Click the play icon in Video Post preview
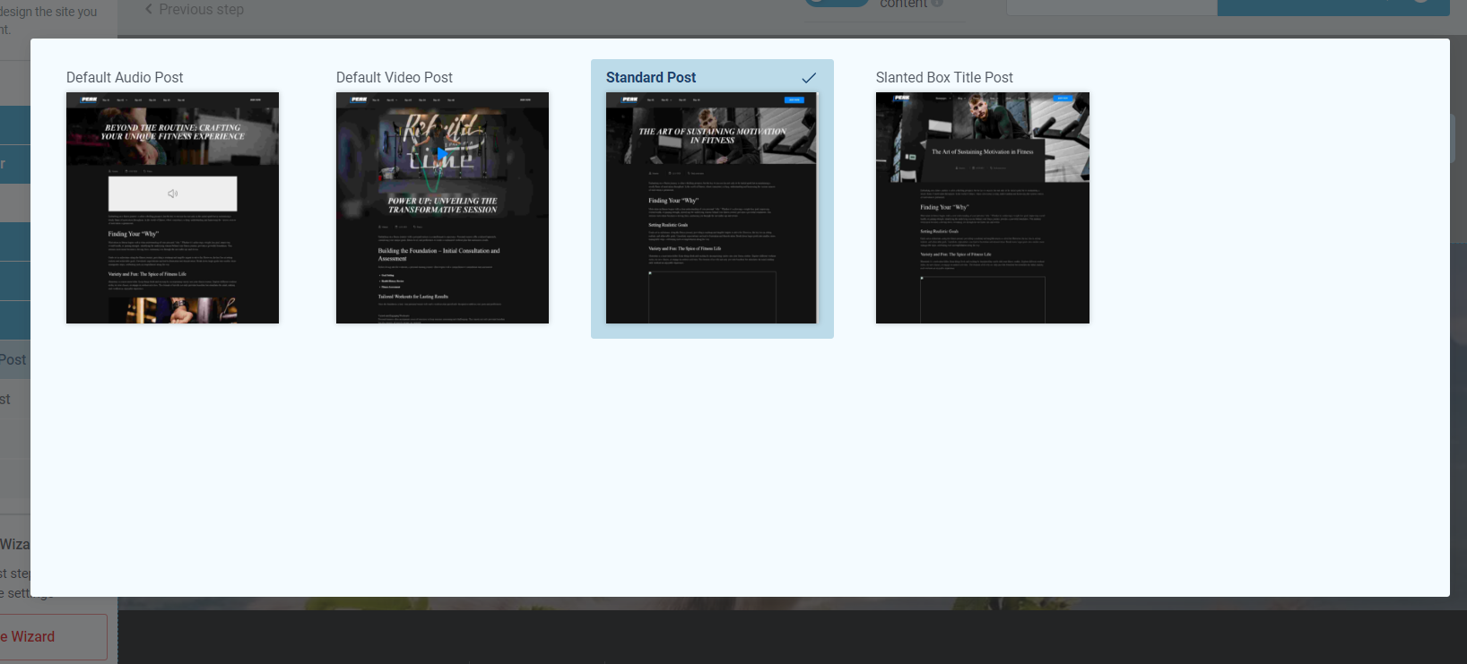Viewport: 1467px width, 664px height. (x=441, y=154)
